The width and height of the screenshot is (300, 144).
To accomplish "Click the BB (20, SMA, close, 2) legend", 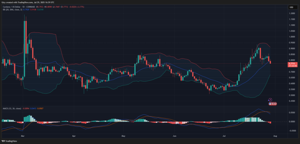I will 13,10.
